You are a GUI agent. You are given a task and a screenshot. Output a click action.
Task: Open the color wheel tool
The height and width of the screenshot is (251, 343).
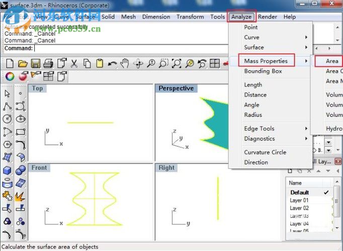tap(10, 76)
